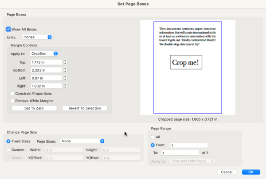The width and height of the screenshot is (266, 179).
Task: Click the 'Cropped page size: 1.665 x 0.721 in' text
Action: point(188,119)
